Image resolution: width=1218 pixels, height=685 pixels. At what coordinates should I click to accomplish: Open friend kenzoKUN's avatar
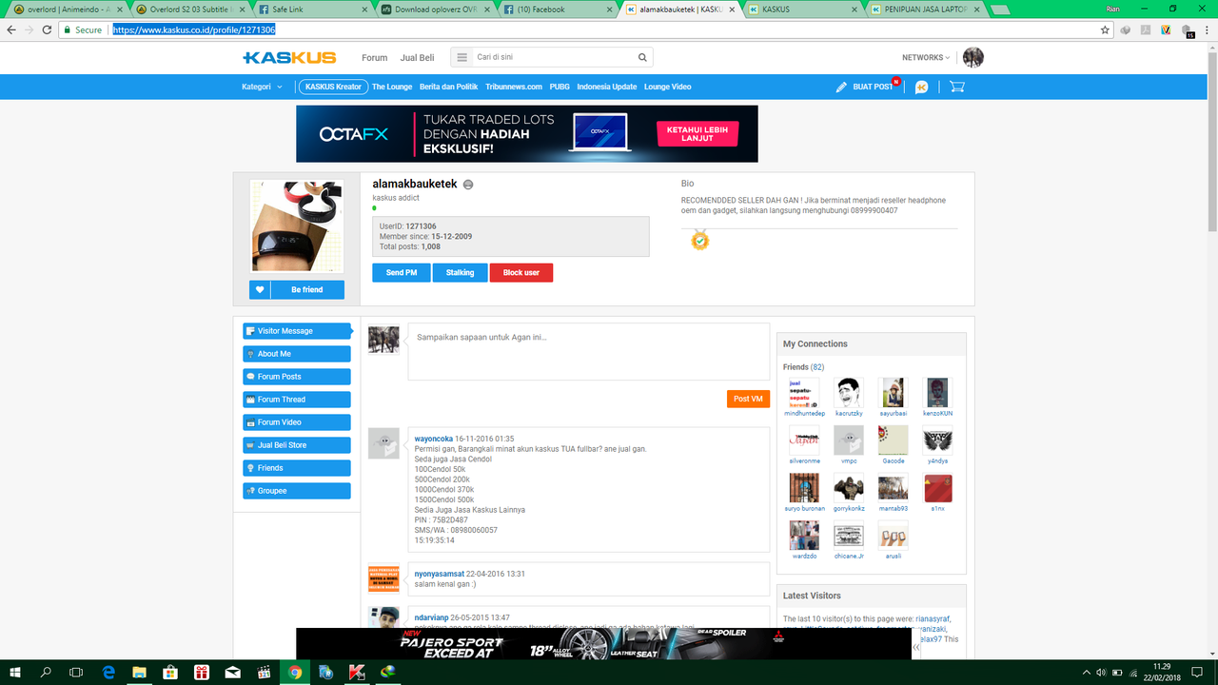point(938,392)
